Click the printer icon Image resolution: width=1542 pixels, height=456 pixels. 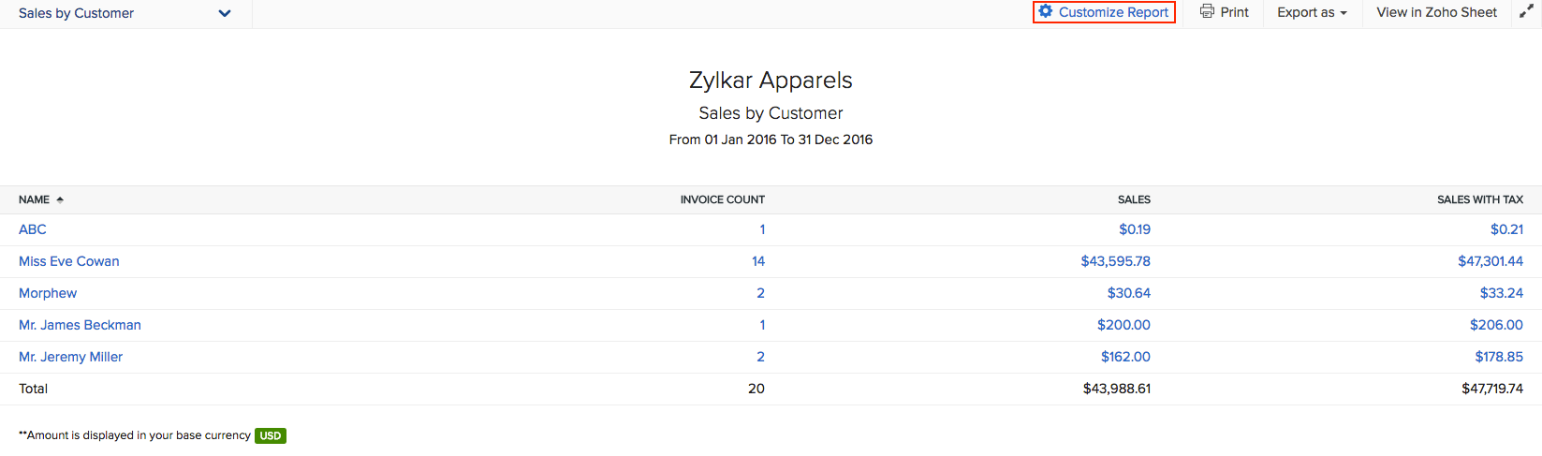1207,12
